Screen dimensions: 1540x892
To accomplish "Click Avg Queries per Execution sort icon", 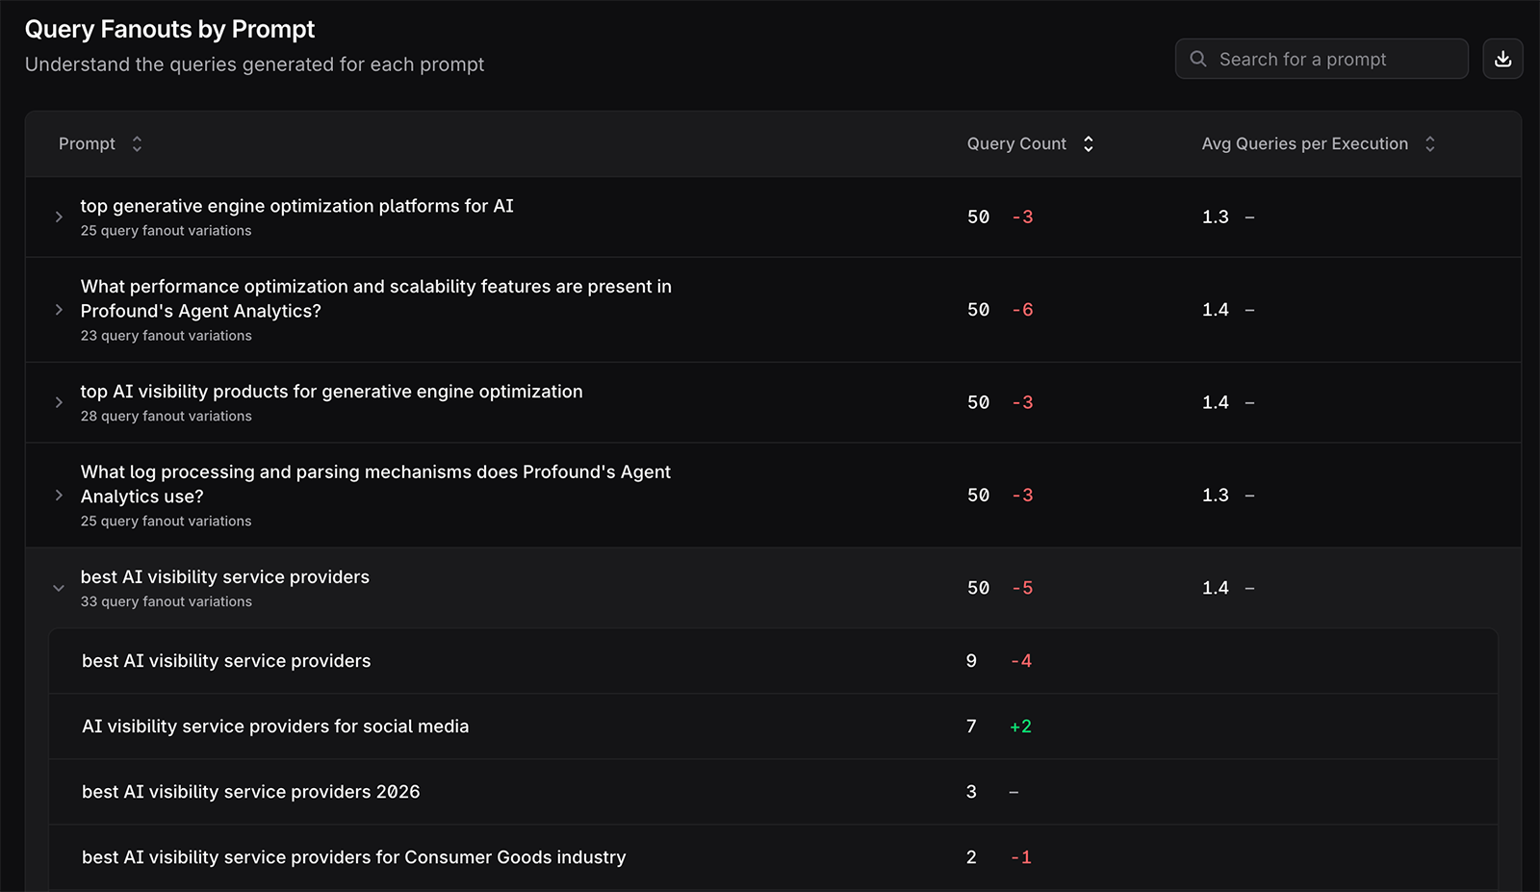I will point(1430,143).
